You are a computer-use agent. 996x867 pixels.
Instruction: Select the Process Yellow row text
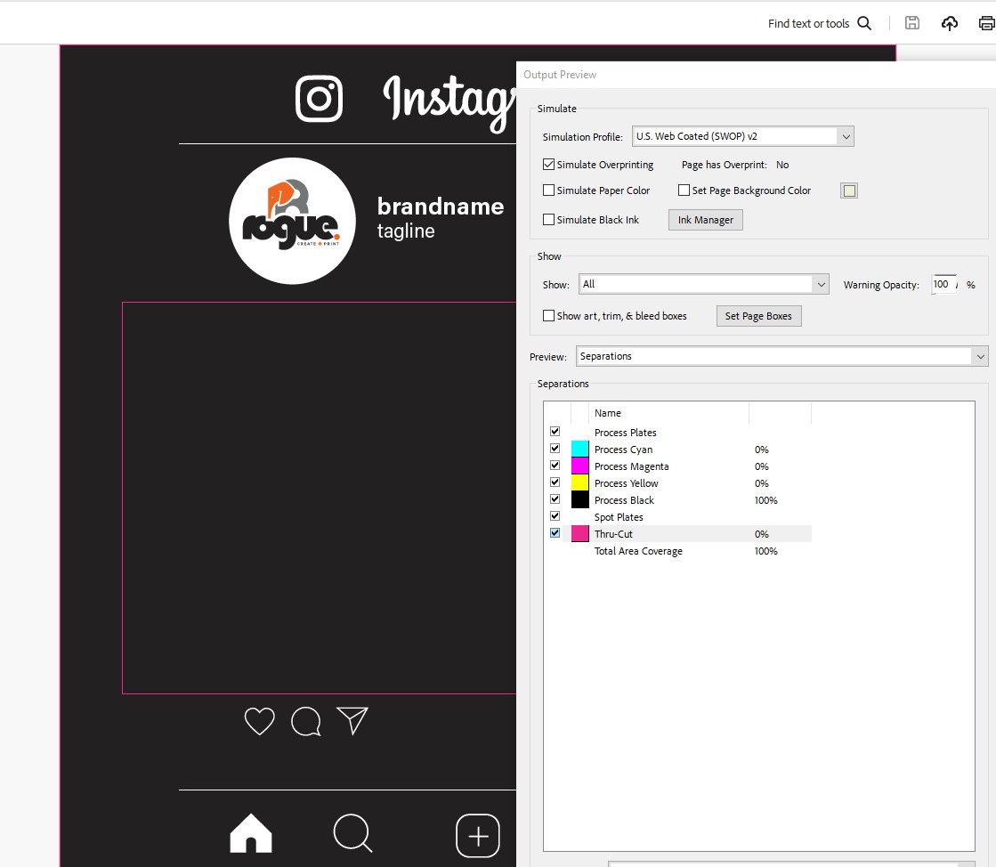[x=627, y=483]
